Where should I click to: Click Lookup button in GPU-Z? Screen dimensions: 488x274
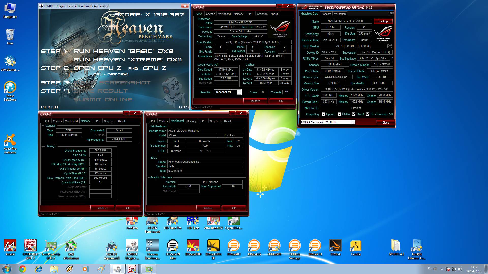pos(383,21)
